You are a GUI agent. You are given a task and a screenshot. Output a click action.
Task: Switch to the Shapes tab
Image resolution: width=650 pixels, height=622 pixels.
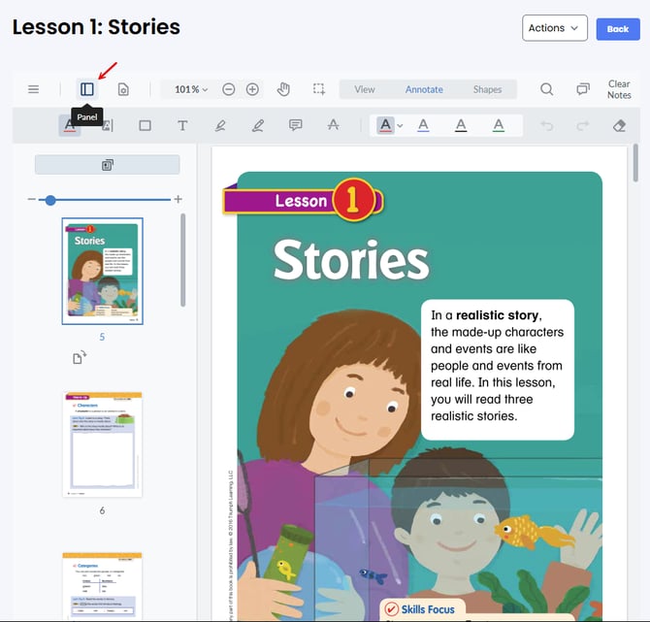click(487, 89)
